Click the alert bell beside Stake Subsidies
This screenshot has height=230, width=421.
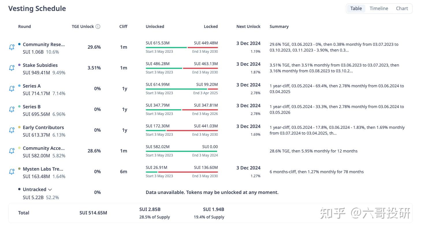12,68
